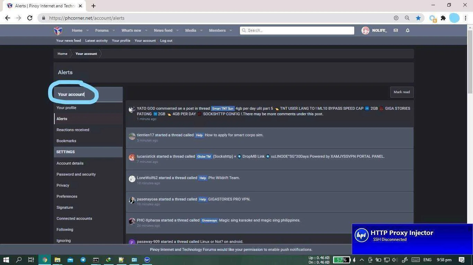Open the Latest activity sub-navigation link
473x265 pixels.
(x=96, y=41)
